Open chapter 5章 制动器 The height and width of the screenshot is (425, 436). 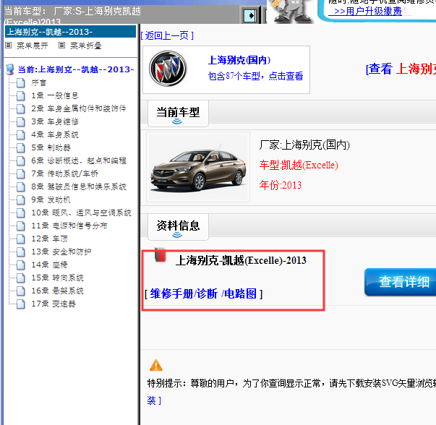51,148
